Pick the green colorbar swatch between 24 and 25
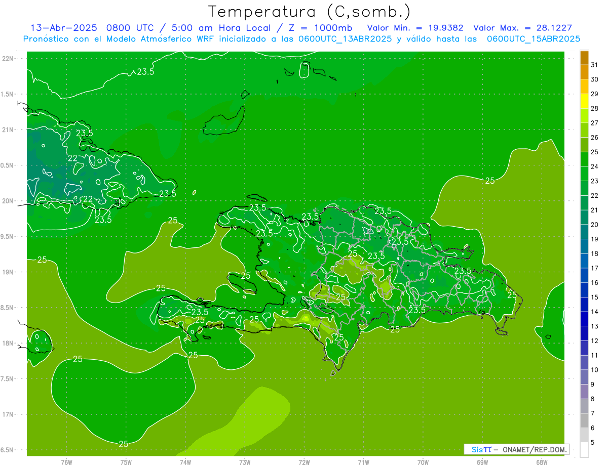 (x=584, y=159)
